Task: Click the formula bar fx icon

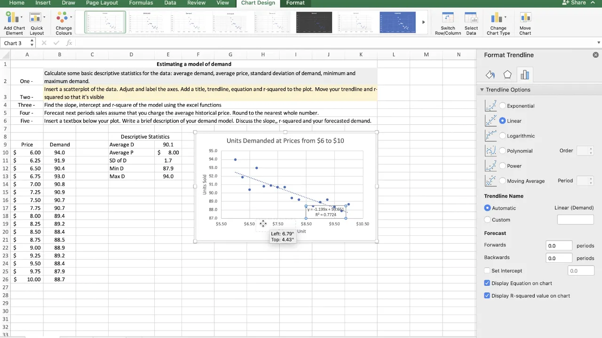Action: pyautogui.click(x=69, y=43)
